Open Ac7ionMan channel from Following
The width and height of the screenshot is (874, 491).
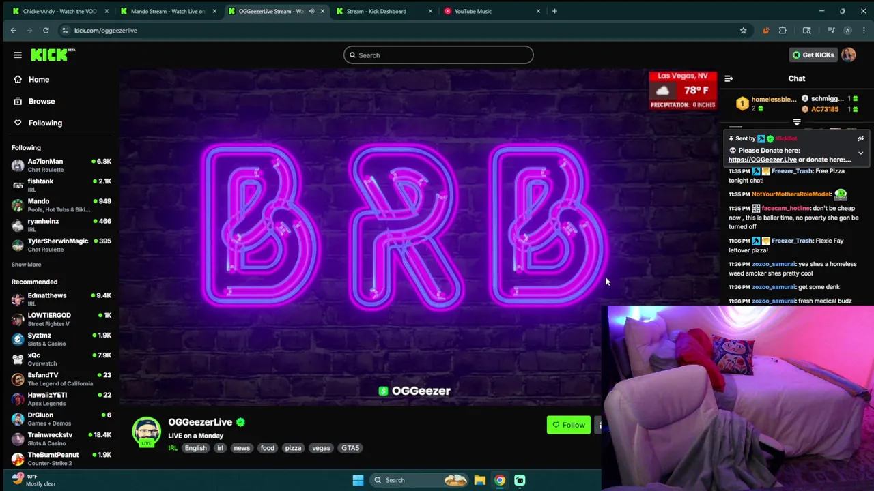click(60, 165)
